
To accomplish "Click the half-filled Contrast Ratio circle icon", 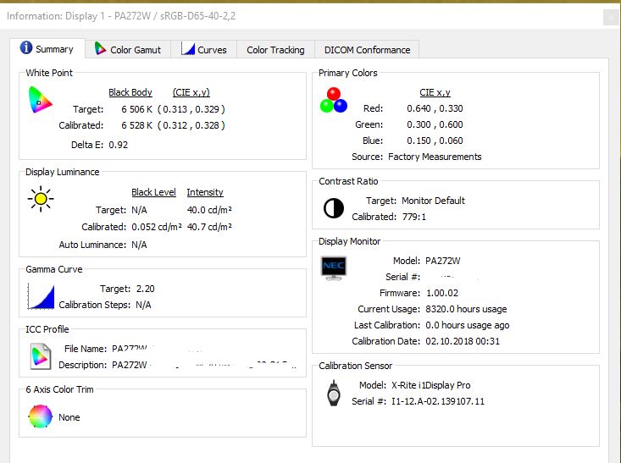I will [334, 208].
